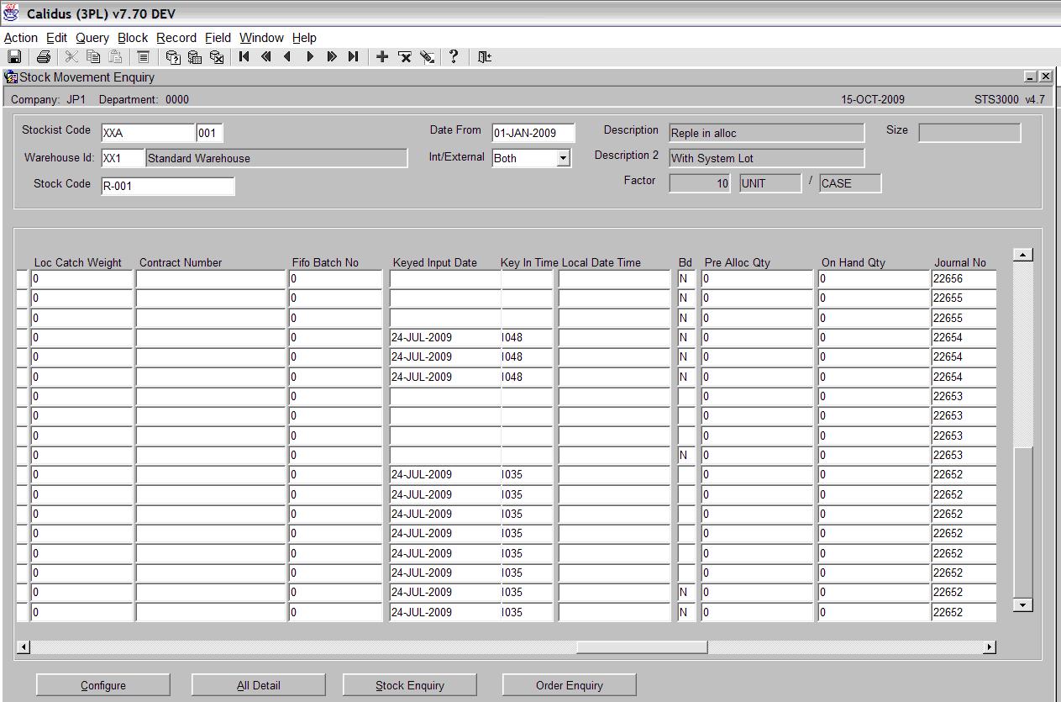Click the Warehouse Id field XX1

(123, 158)
